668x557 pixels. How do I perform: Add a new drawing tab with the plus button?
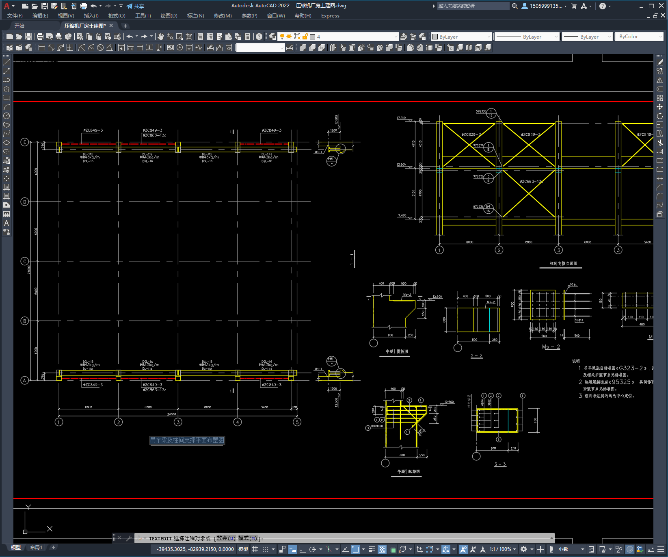coord(125,26)
